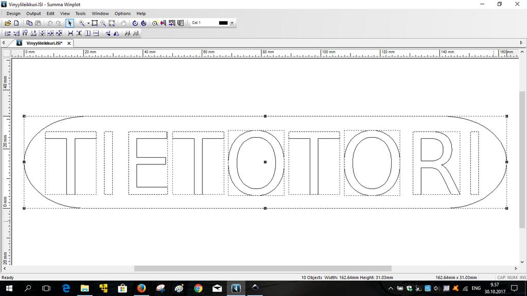The height and width of the screenshot is (296, 527).
Task: Click the send-to-cutter icon with red arrow
Action: click(163, 23)
